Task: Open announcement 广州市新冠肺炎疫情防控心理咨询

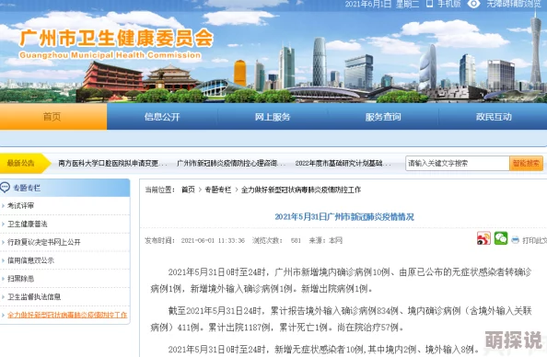Action: [231, 163]
